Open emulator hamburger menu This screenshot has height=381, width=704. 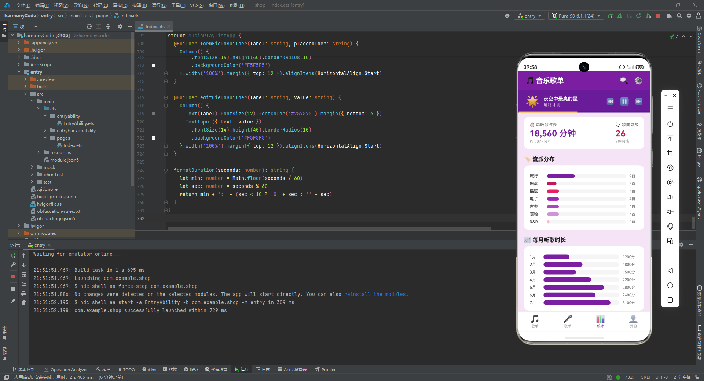click(x=670, y=109)
